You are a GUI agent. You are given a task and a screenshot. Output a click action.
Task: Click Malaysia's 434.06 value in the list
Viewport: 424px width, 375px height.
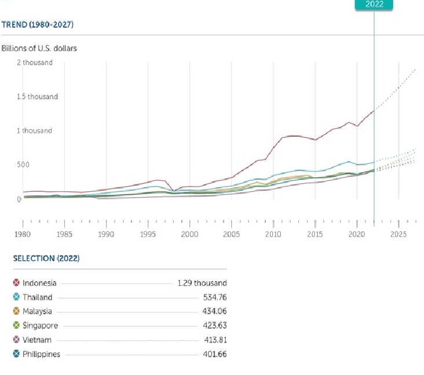(213, 311)
